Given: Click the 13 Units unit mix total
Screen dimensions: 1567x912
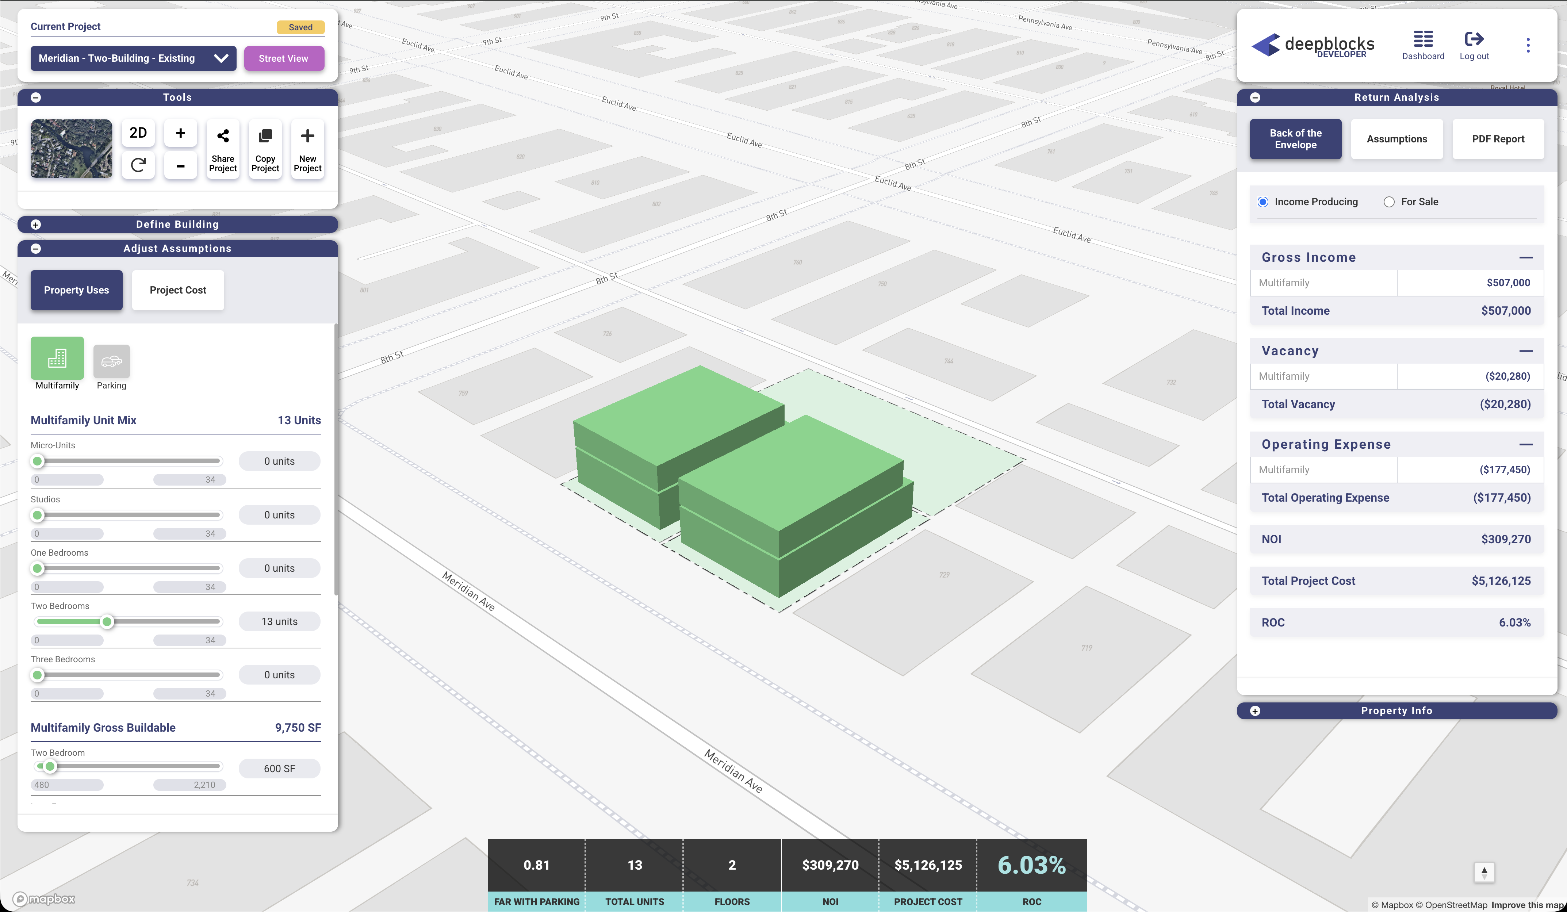Looking at the screenshot, I should click(299, 420).
